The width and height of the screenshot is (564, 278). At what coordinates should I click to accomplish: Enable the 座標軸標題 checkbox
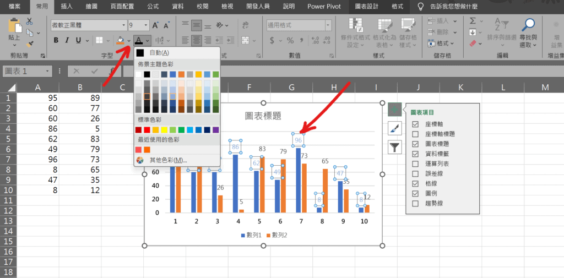[415, 134]
